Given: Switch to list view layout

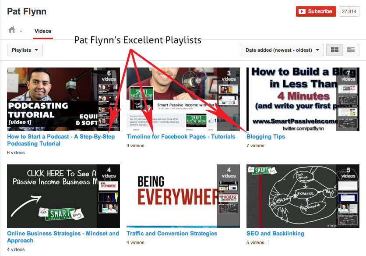Looking at the screenshot, I should (x=351, y=50).
